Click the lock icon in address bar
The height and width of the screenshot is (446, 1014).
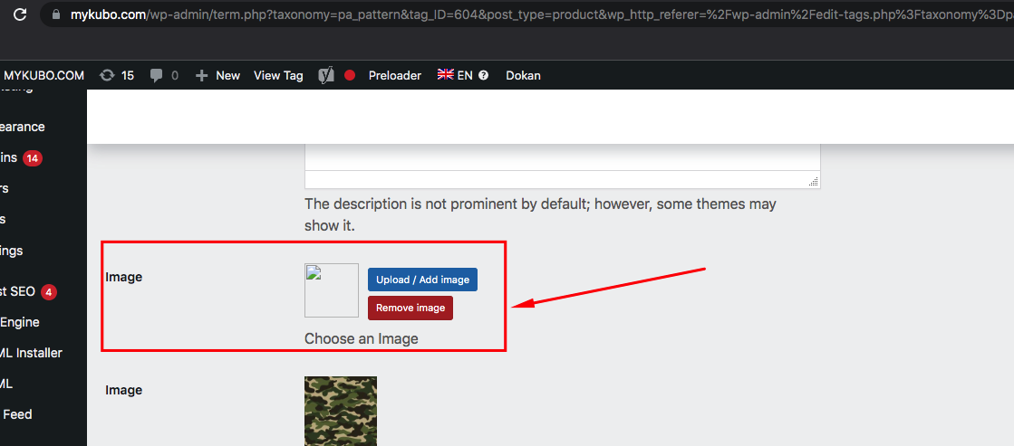(56, 14)
